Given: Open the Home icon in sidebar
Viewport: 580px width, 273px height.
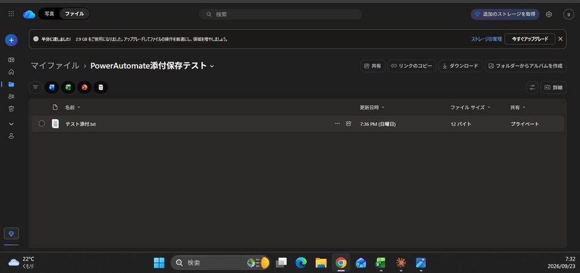Looking at the screenshot, I should 11,72.
